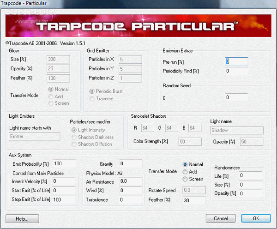Click the Randomness Life [%] field
This screenshot has height=229, width=277.
pyautogui.click(x=250, y=175)
